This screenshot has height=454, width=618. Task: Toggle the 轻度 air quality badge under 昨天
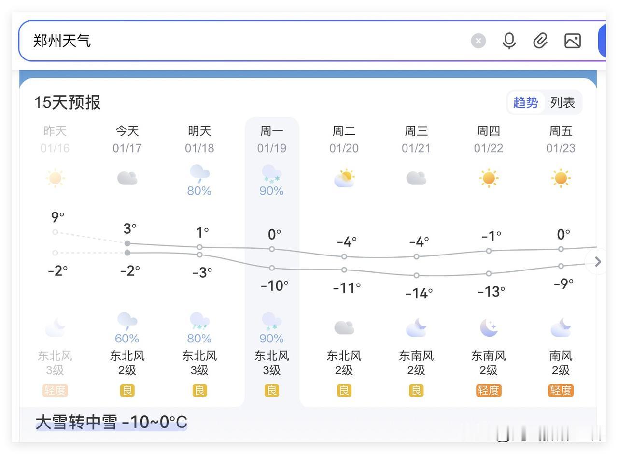click(x=55, y=391)
